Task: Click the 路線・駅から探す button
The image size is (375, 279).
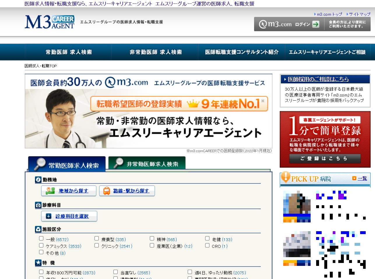Action: click(127, 191)
